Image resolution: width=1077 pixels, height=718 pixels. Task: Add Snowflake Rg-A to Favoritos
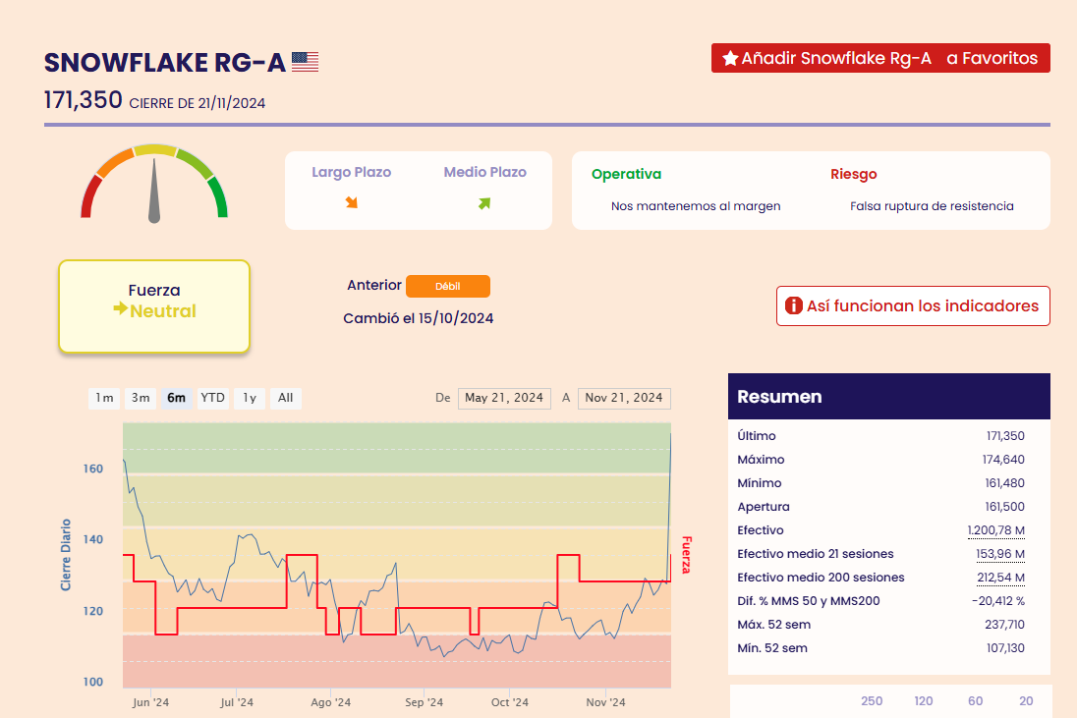(880, 58)
